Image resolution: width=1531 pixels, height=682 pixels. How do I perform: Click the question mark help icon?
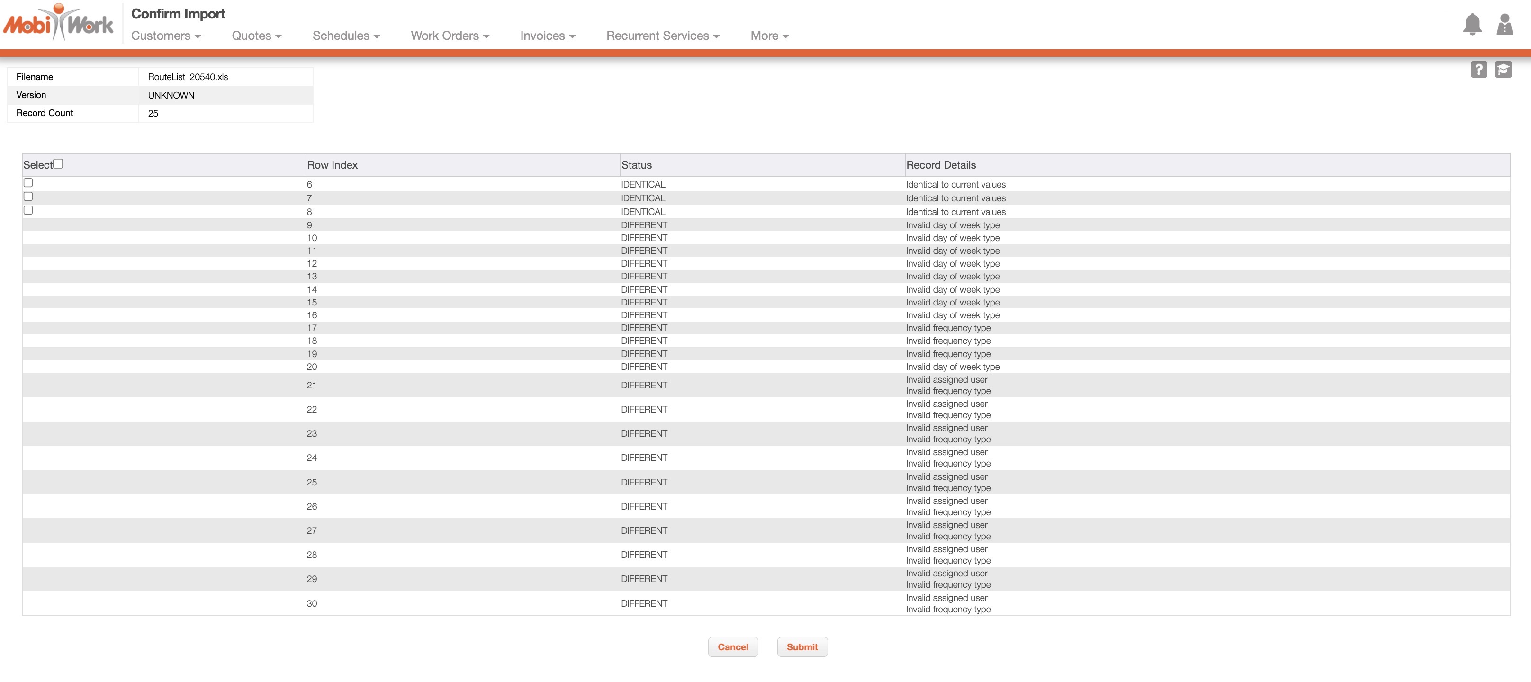pos(1479,70)
